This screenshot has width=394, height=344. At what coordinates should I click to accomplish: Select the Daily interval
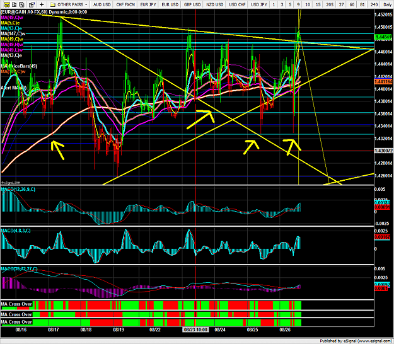coord(387,4)
